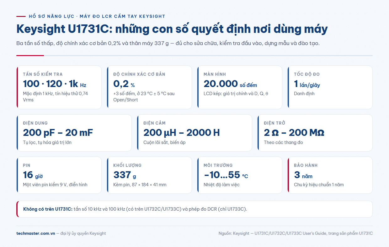The height and width of the screenshot is (247, 389).
Task: Click the '3 năm' warranty value
Action: tap(303, 175)
